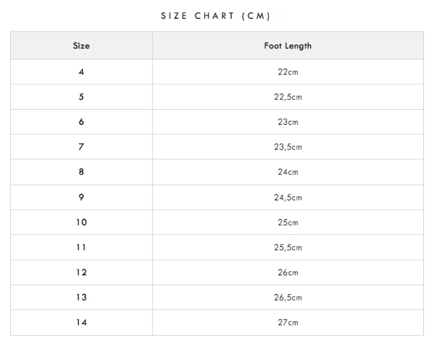Select size 14 row cell
The width and height of the screenshot is (434, 344).
[81, 323]
